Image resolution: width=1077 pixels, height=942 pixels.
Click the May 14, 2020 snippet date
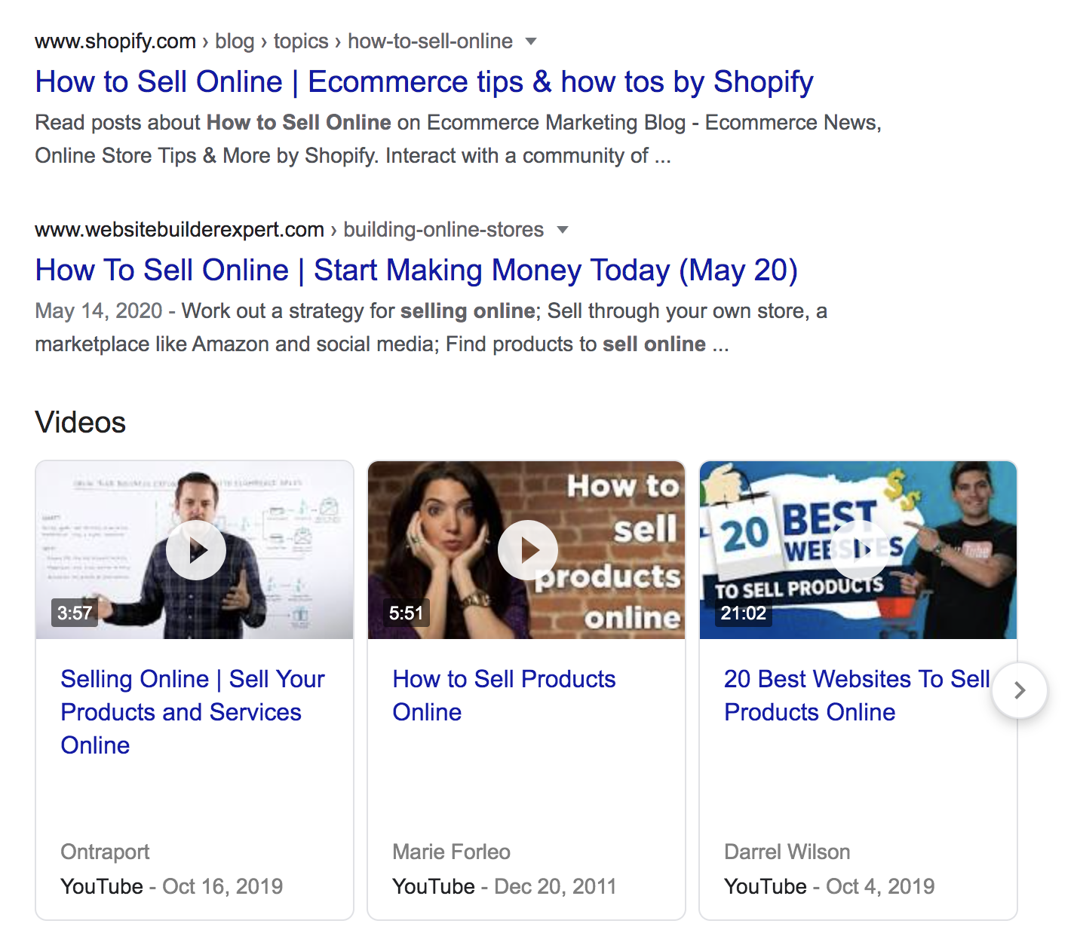pyautogui.click(x=99, y=311)
